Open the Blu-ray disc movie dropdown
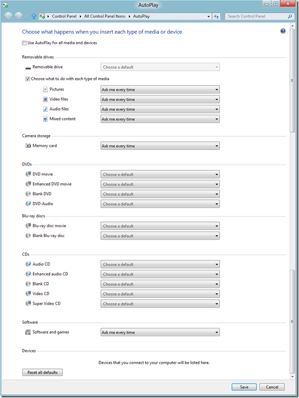Screen dimensions: 299x398 point(160,226)
